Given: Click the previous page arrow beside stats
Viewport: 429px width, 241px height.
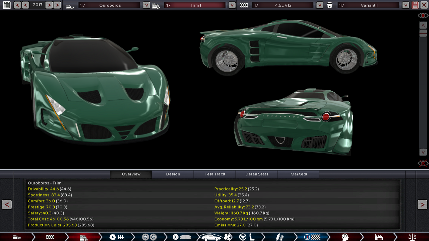Looking at the screenshot, I should (7, 204).
